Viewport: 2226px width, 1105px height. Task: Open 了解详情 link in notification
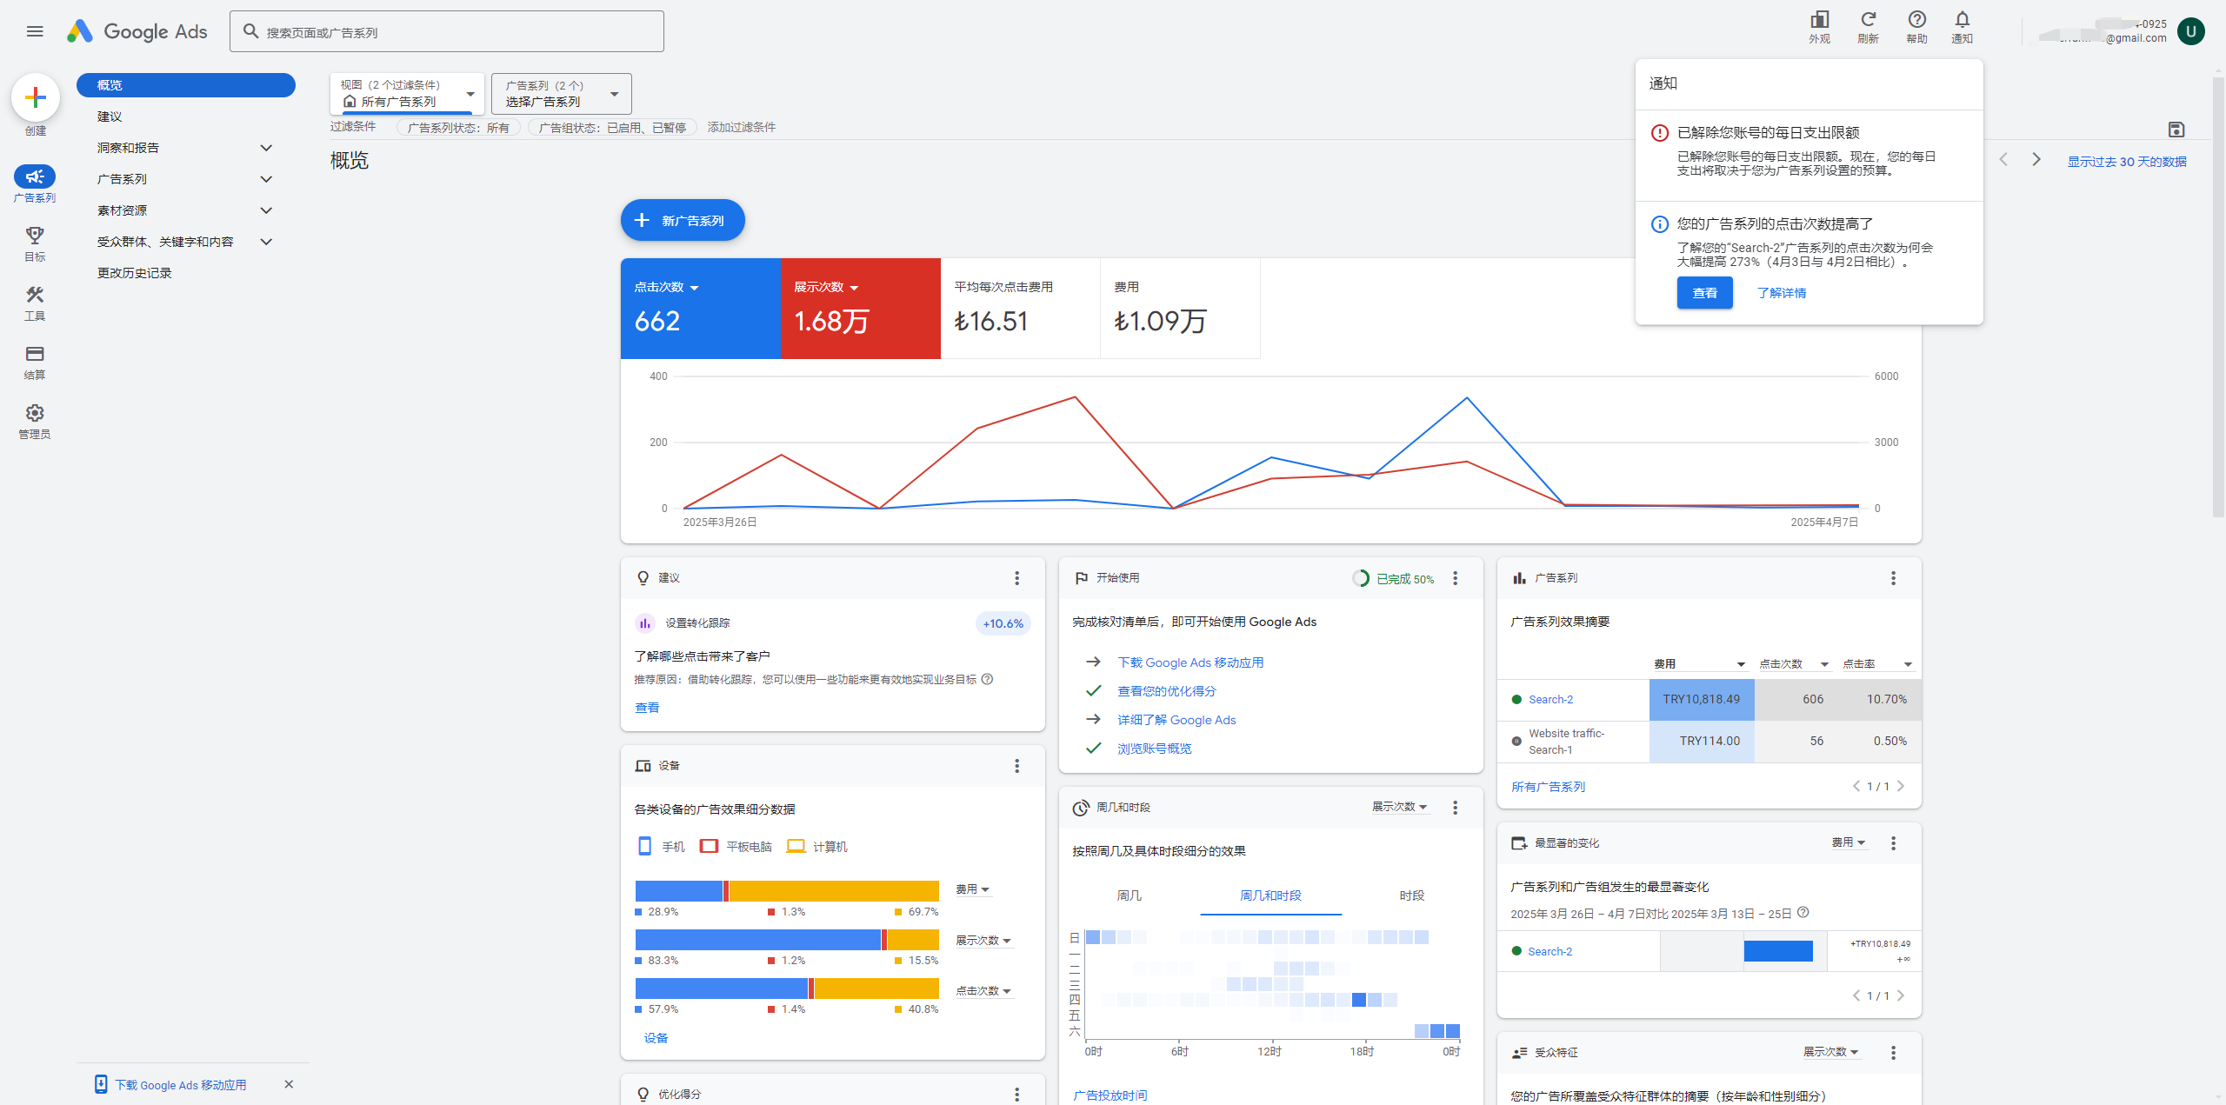click(x=1782, y=293)
